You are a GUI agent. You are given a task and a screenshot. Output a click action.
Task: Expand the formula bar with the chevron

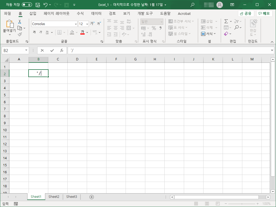click(x=272, y=50)
